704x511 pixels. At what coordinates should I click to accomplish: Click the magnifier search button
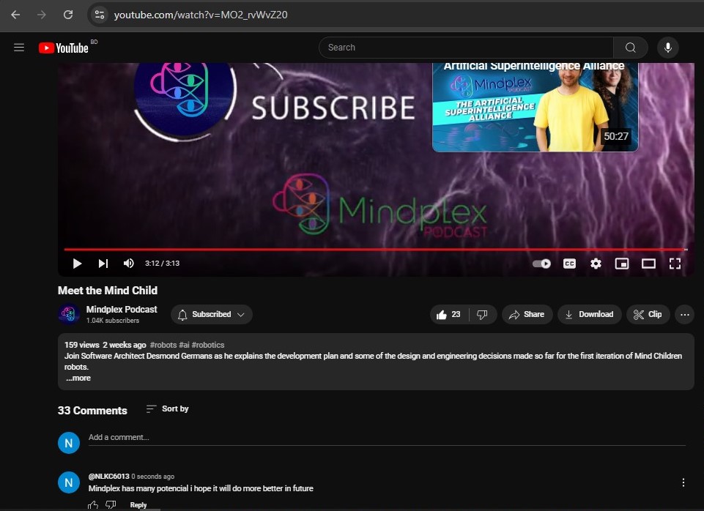(x=630, y=48)
